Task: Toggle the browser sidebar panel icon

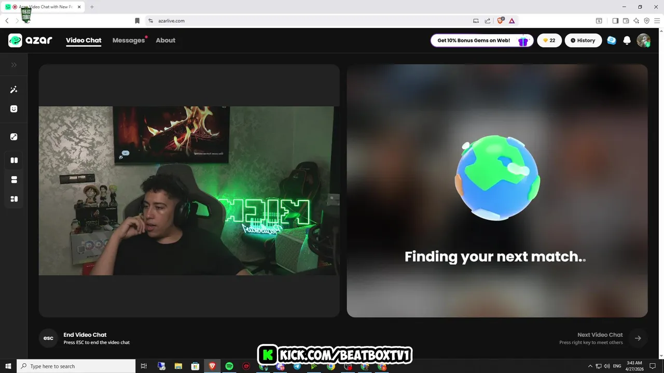Action: (x=615, y=21)
